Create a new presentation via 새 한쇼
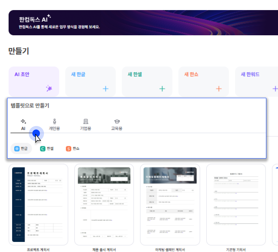The height and width of the screenshot is (252, 278). pyautogui.click(x=203, y=82)
